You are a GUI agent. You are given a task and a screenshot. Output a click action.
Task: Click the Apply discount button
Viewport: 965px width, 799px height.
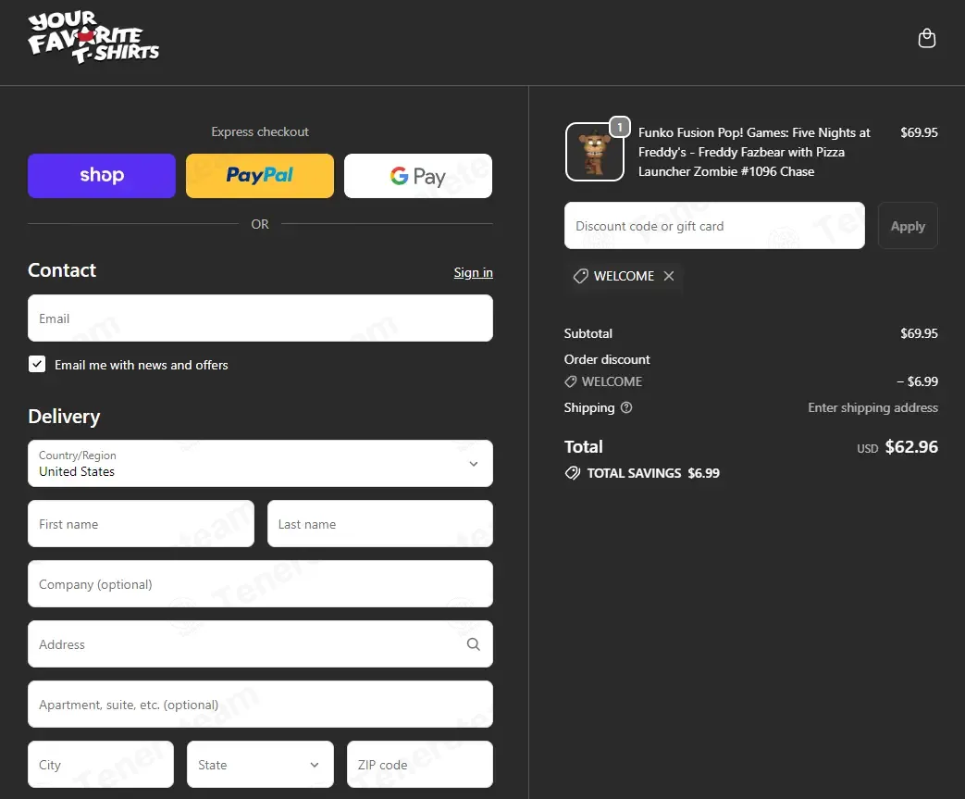908,226
